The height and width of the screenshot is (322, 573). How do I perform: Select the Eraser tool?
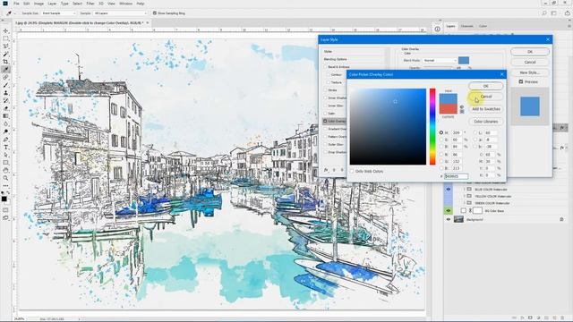point(5,108)
